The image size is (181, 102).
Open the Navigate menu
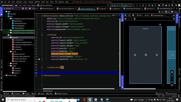pos(19,2)
